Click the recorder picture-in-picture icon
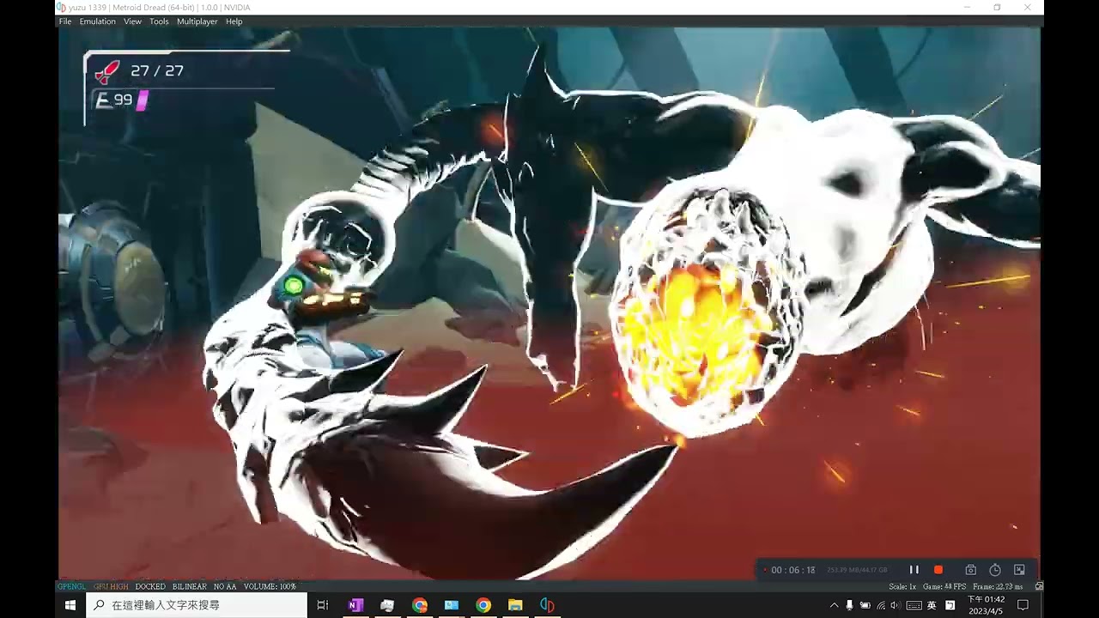Viewport: 1099px width, 618px height. pos(1019,570)
